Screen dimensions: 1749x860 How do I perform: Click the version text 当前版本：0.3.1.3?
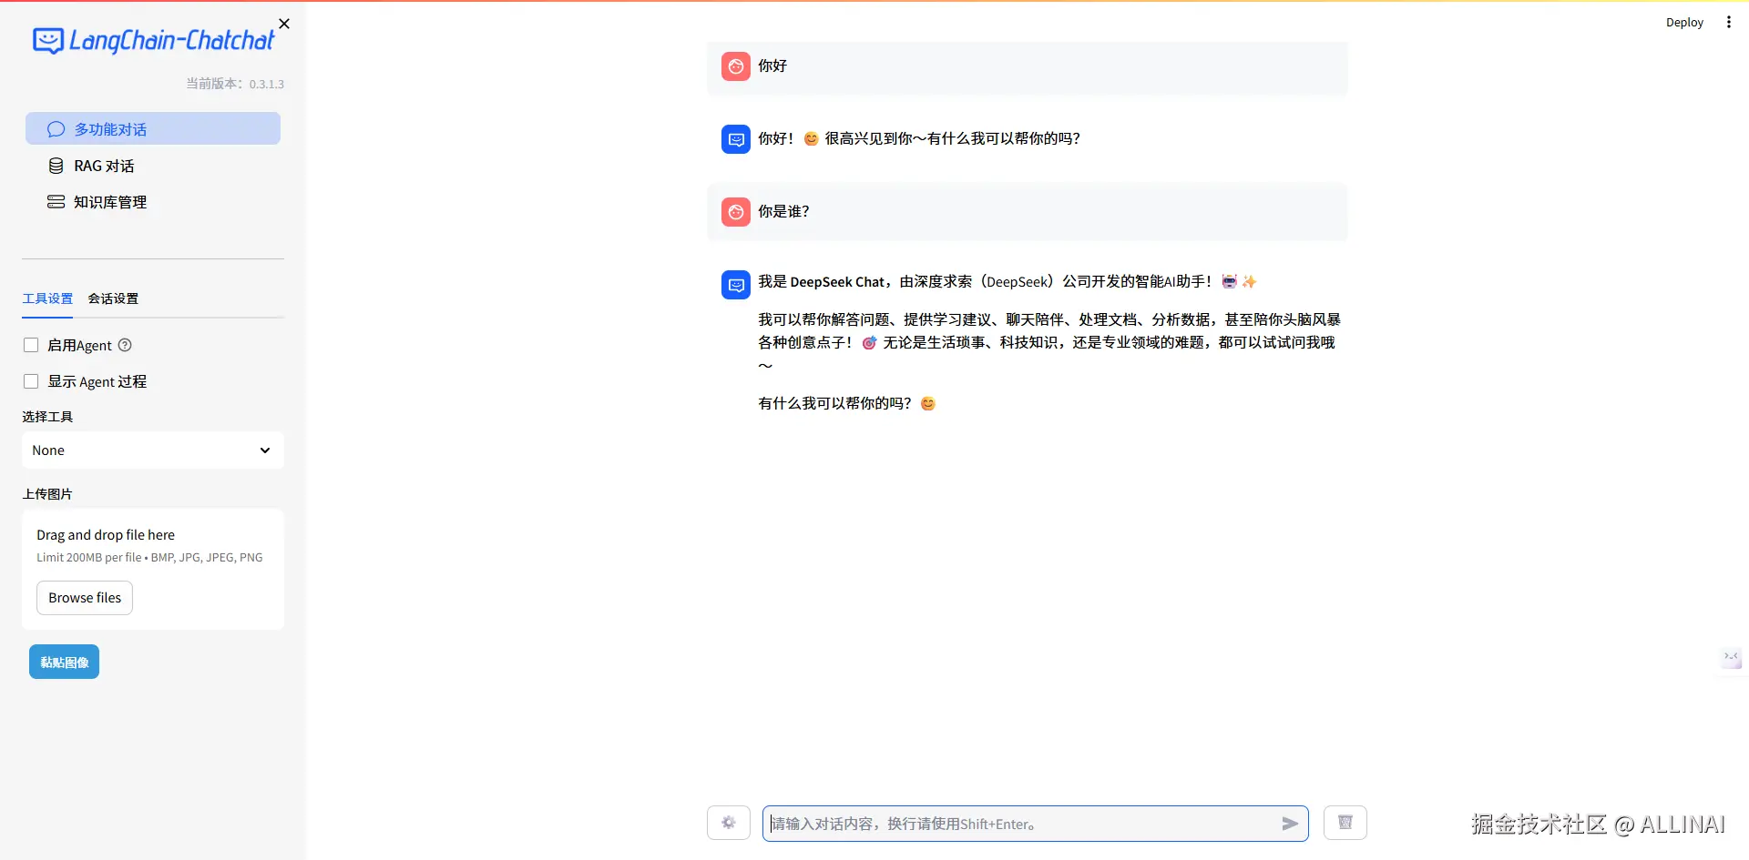[x=235, y=84]
